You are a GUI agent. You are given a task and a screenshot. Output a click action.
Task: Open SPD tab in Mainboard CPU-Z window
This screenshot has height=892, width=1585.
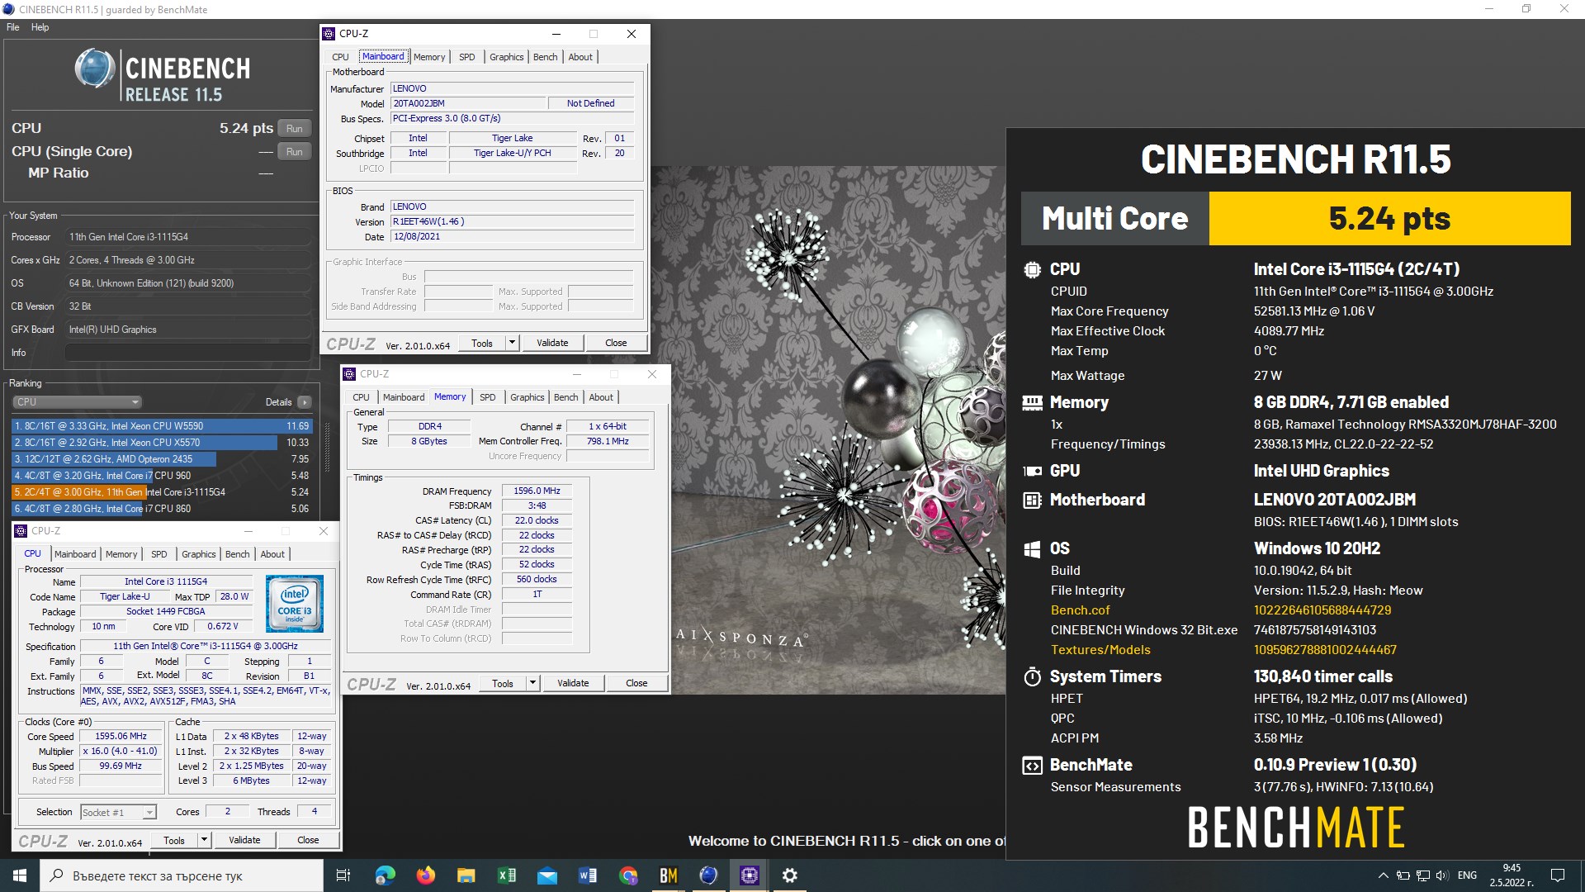467,57
